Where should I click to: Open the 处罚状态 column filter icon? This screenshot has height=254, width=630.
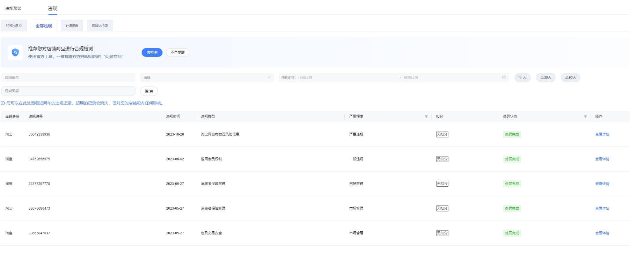[585, 117]
